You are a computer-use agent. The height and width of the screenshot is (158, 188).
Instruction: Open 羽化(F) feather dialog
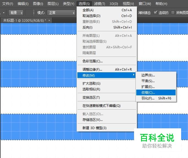(156, 98)
